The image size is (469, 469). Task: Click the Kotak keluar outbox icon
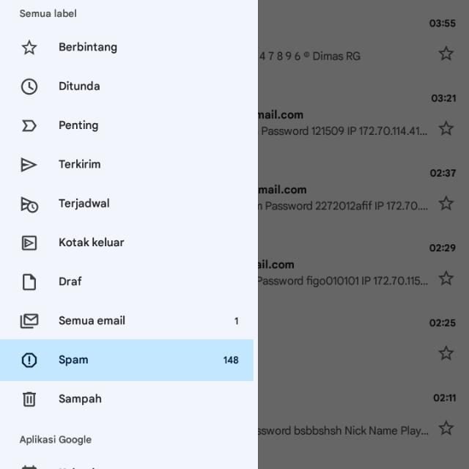coord(29,243)
